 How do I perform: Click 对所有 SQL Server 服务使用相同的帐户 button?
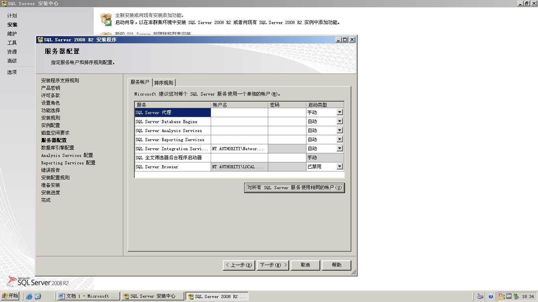294,188
